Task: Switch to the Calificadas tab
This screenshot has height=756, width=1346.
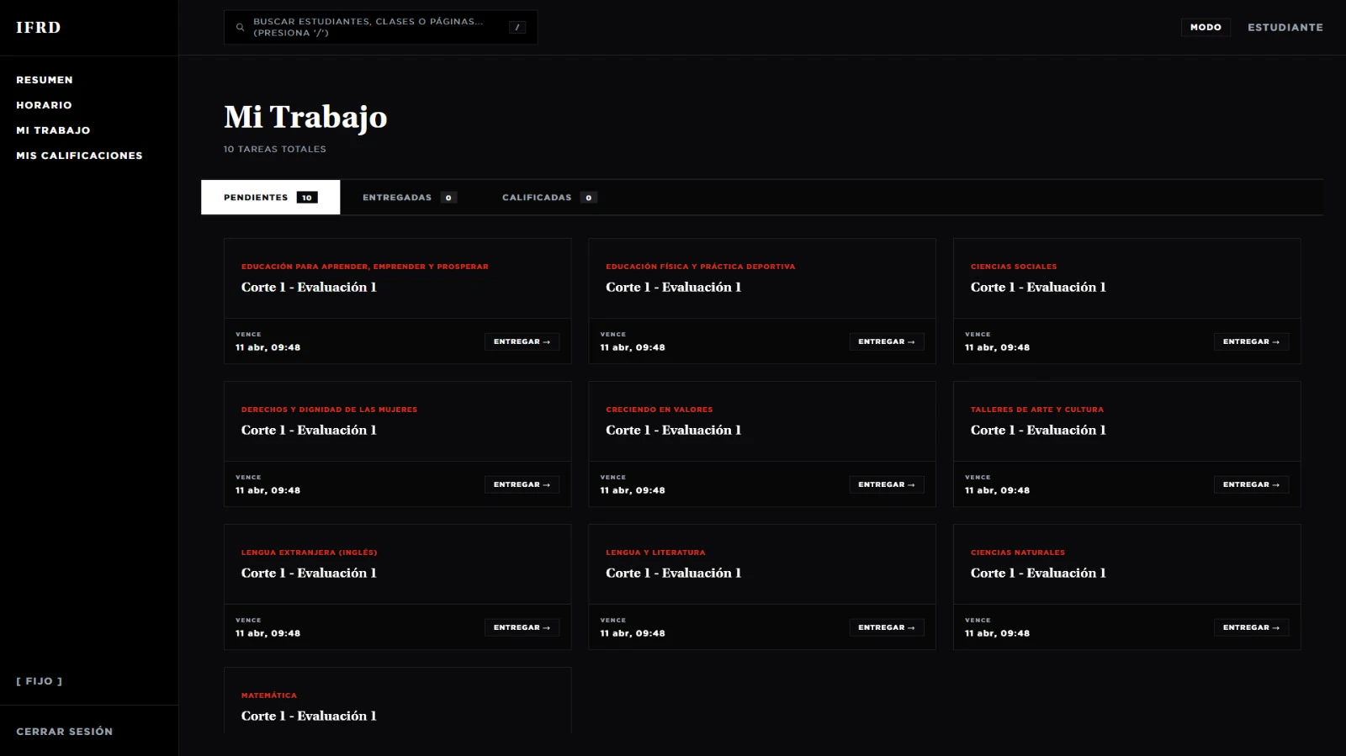Action: [548, 198]
